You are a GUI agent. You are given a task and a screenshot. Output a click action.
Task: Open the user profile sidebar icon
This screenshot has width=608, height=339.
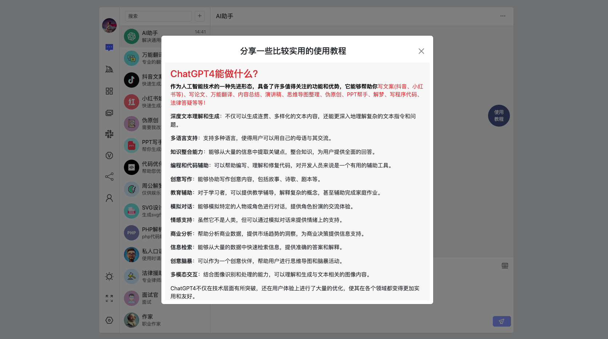click(109, 198)
